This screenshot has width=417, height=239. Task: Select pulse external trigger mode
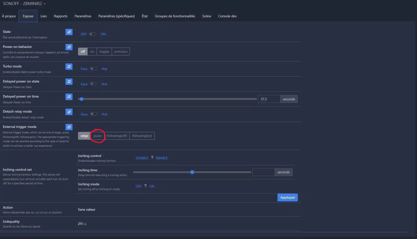(x=98, y=136)
